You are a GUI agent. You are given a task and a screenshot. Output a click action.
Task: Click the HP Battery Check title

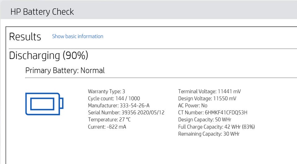tap(42, 12)
